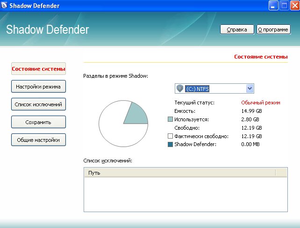
Task: Go to Список исключений section
Action: click(38, 104)
